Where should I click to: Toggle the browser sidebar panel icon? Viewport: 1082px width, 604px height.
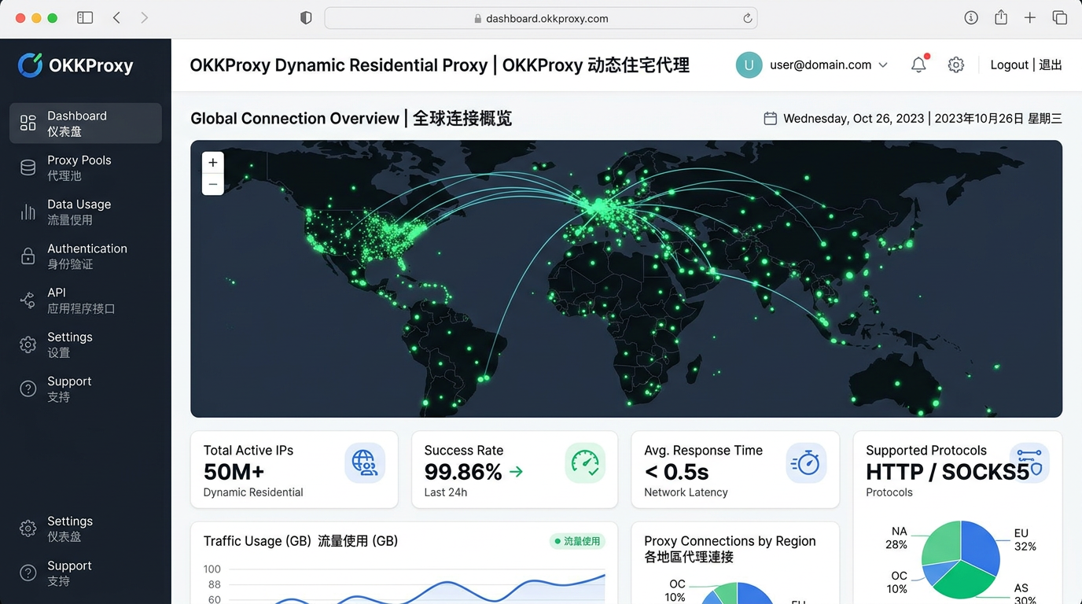tap(84, 17)
